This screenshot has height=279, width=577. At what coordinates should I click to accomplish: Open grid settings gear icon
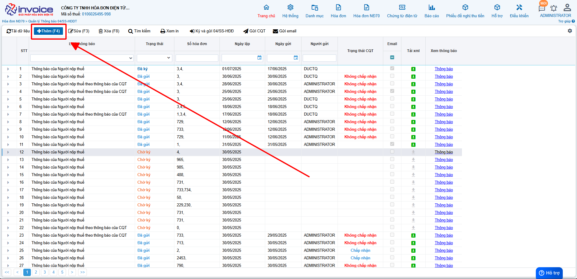(570, 31)
